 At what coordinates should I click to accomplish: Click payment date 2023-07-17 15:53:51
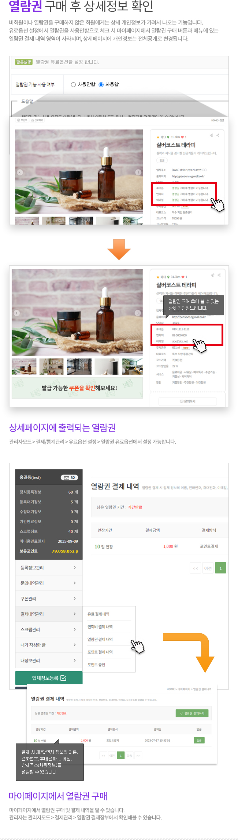coord(157,741)
